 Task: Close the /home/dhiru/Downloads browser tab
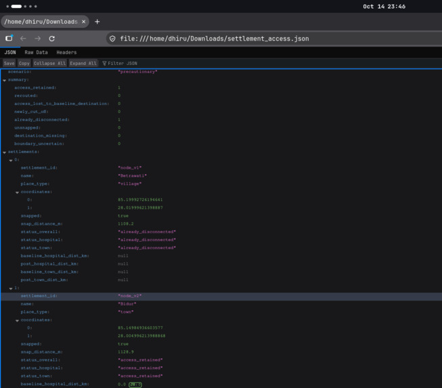pos(83,22)
